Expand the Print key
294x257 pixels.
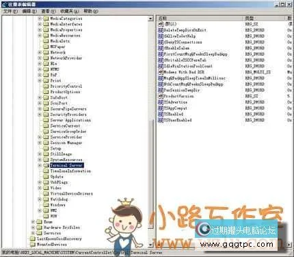(x=40, y=80)
